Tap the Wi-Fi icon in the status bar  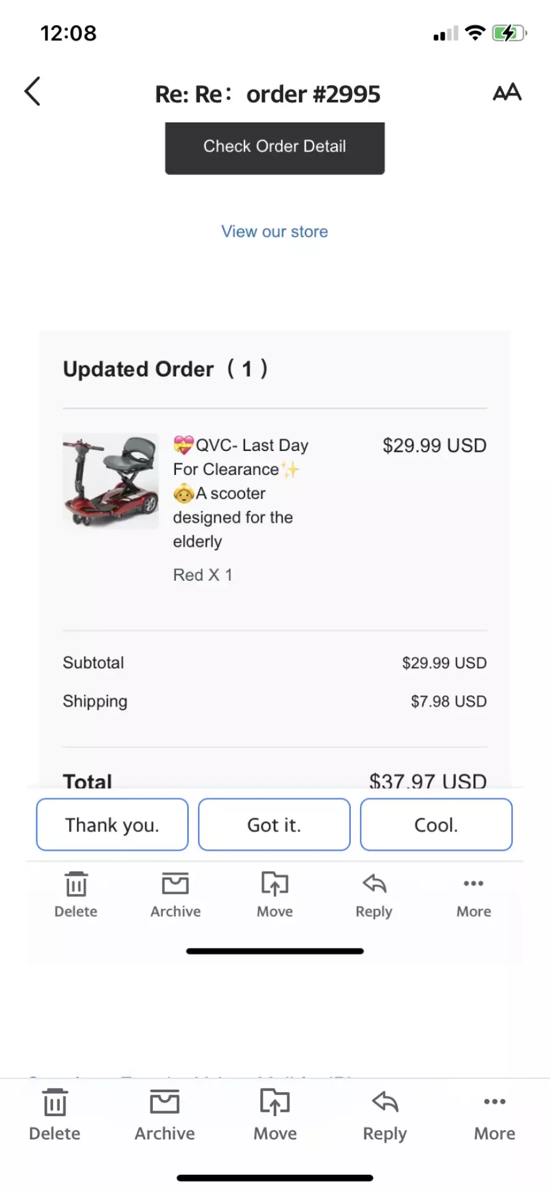pyautogui.click(x=475, y=32)
